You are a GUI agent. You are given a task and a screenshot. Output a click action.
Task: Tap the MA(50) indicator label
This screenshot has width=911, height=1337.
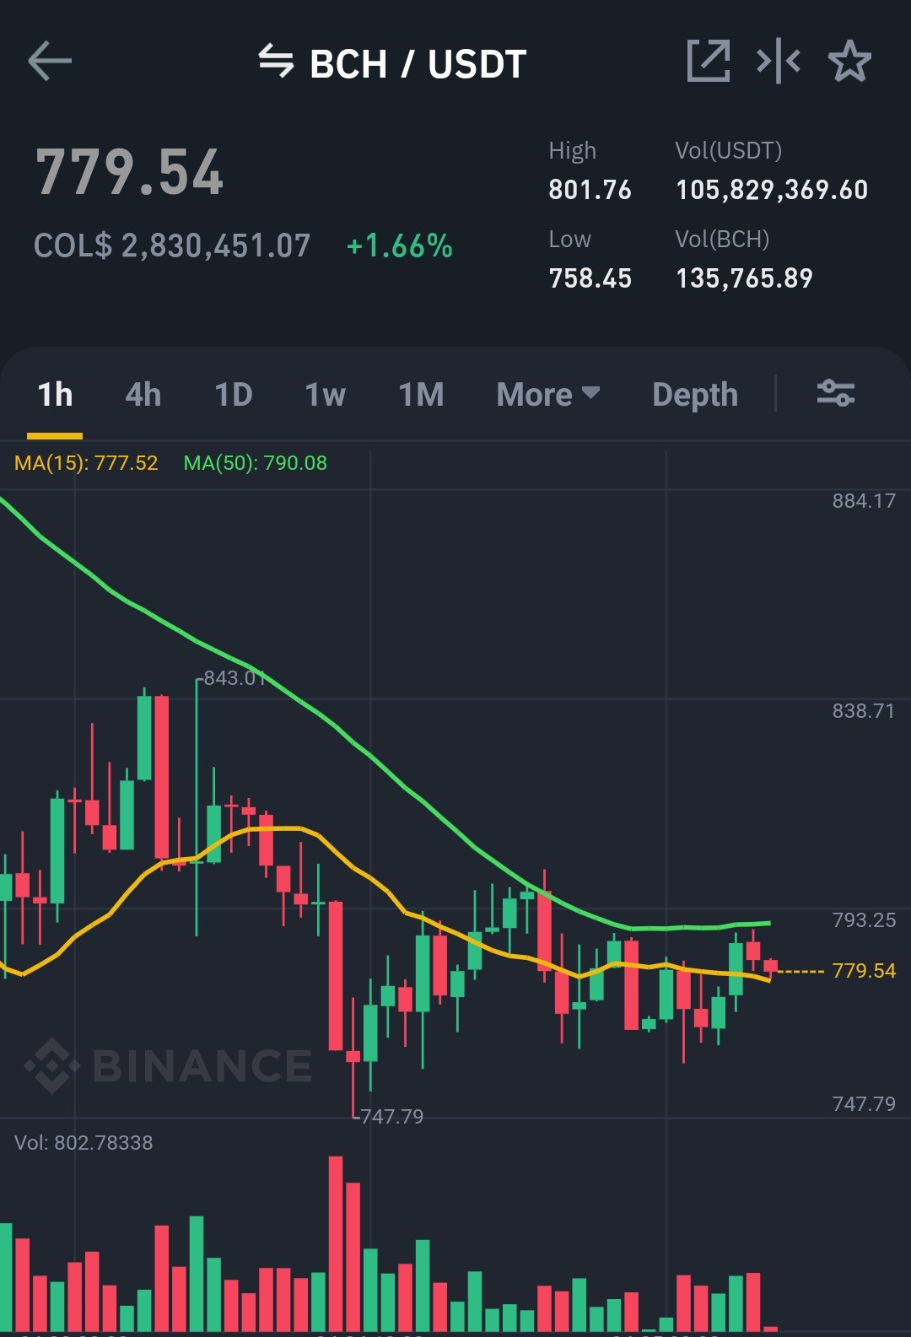pyautogui.click(x=256, y=463)
